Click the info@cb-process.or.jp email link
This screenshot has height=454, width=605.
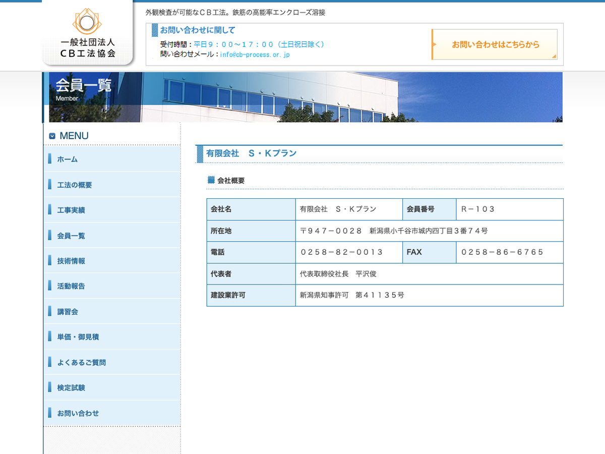(x=255, y=54)
